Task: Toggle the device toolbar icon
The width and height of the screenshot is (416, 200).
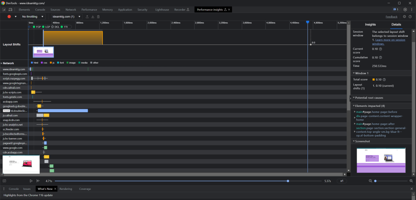Action: (12, 9)
